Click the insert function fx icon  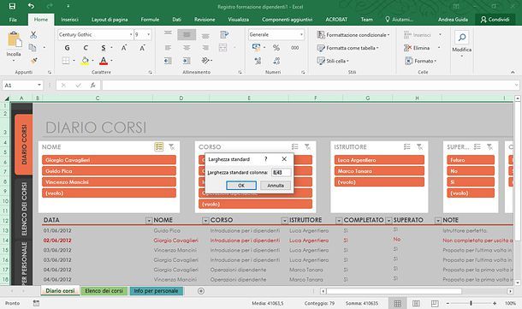(x=93, y=86)
